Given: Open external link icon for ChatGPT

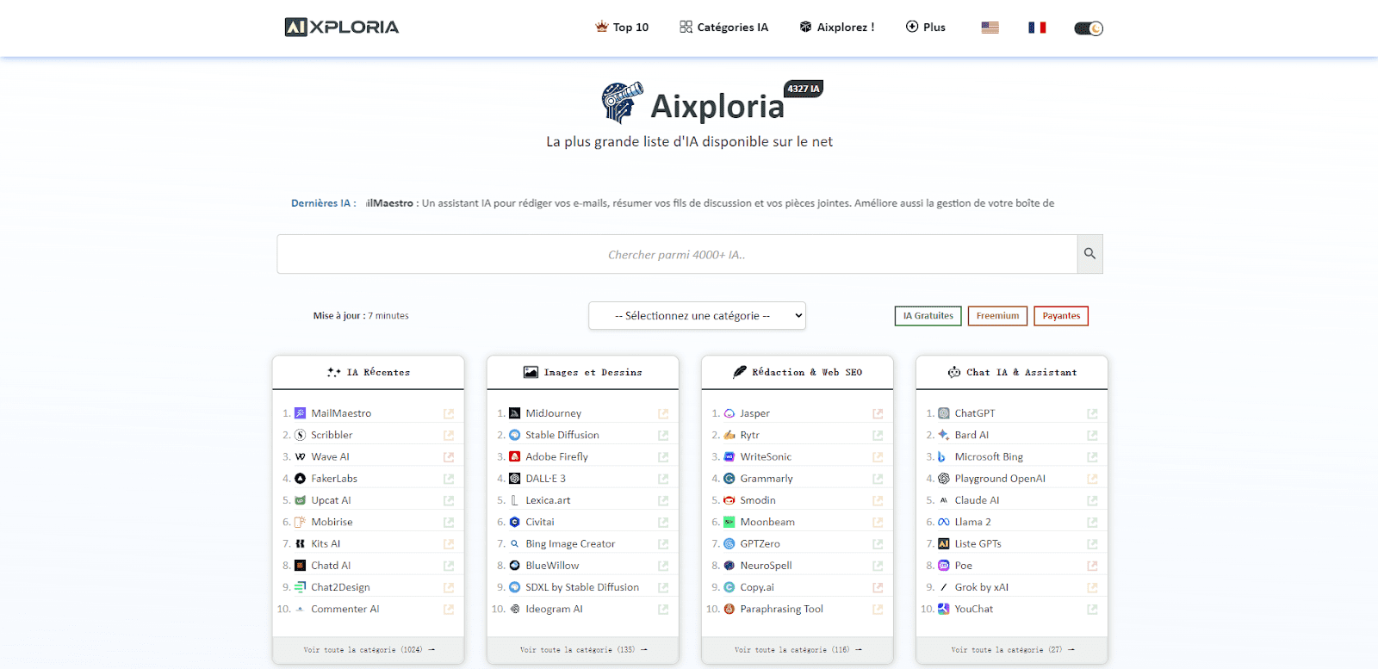Looking at the screenshot, I should click(x=1092, y=413).
